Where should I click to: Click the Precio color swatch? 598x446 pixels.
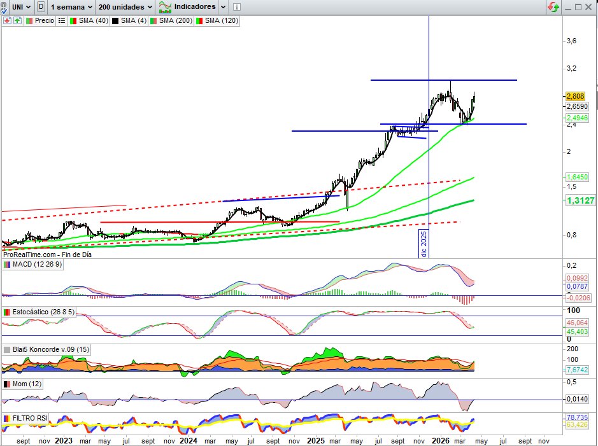click(x=29, y=20)
